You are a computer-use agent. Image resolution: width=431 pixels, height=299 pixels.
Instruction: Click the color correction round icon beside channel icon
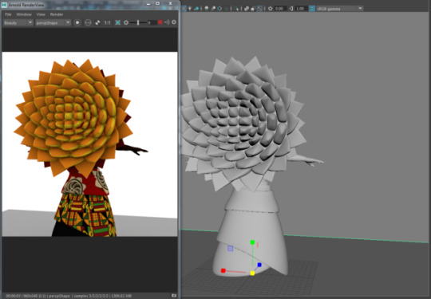[x=88, y=22]
